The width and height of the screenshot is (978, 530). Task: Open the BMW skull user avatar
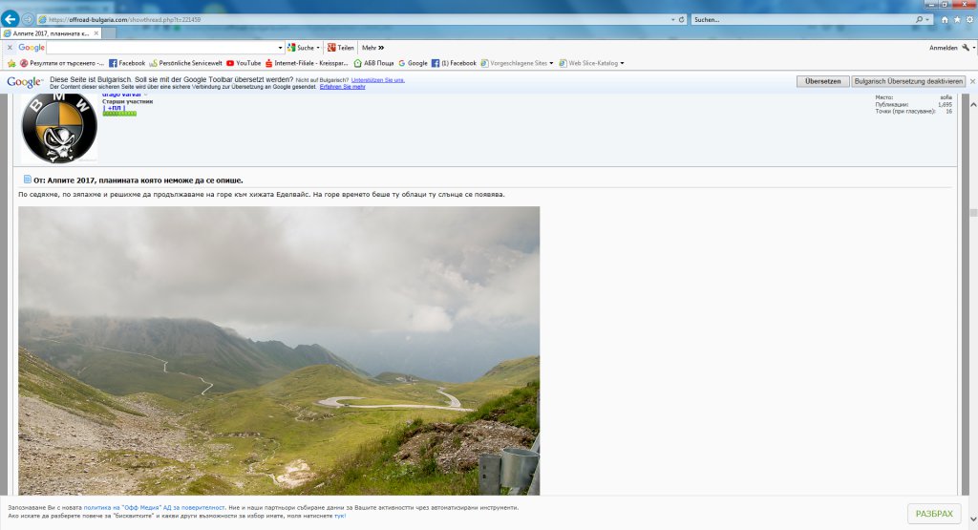pos(59,129)
